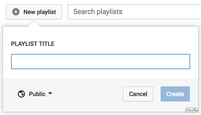
Task: Click the blue Create button
Action: pos(175,94)
